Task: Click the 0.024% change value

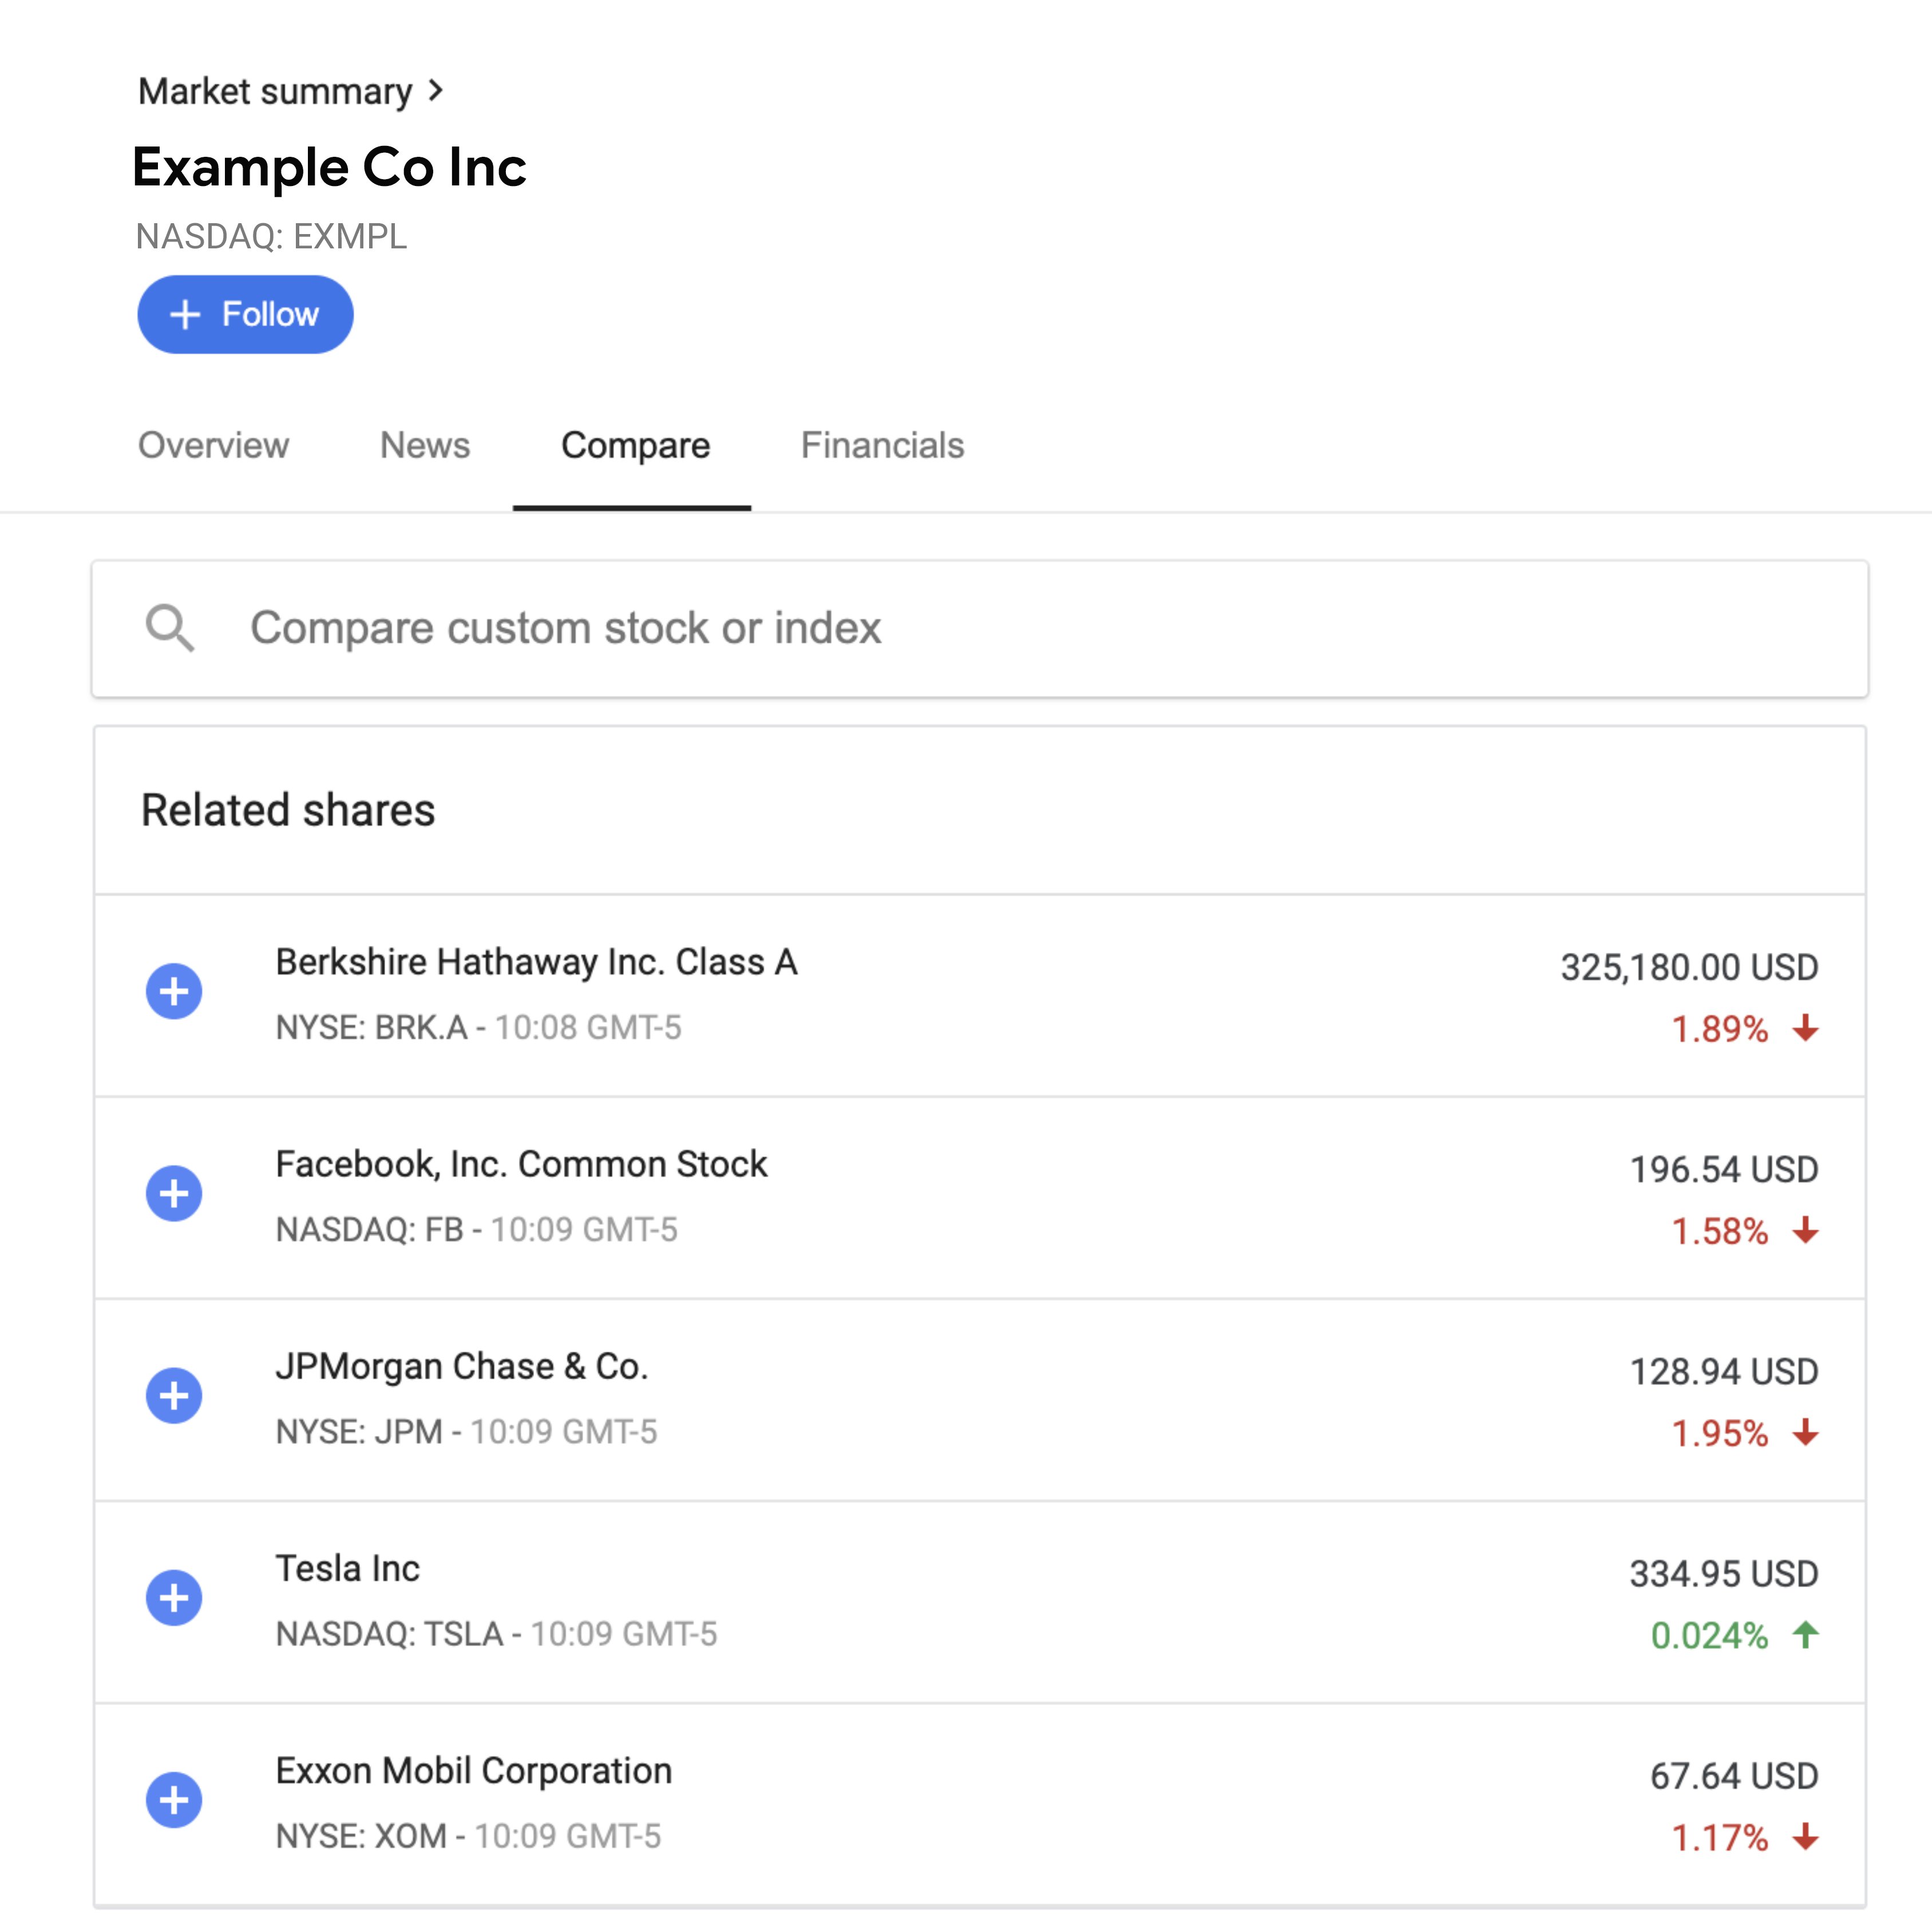Action: 1709,1635
